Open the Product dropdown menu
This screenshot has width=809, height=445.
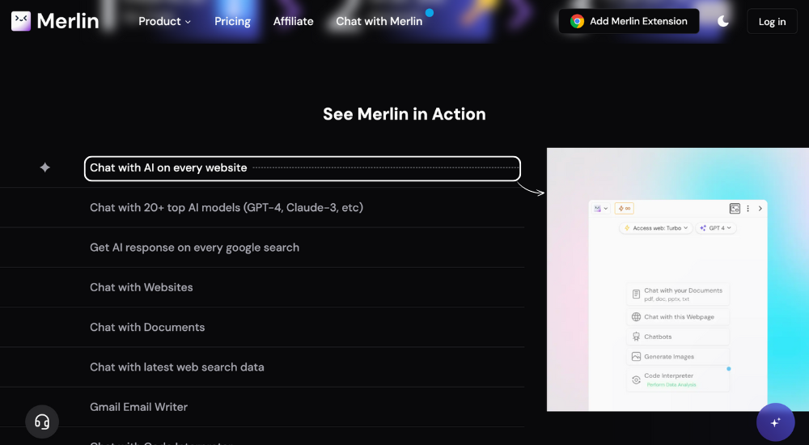pos(164,21)
